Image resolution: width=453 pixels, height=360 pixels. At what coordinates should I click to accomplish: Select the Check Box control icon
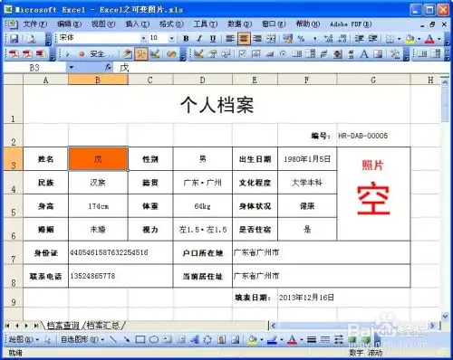tap(242, 54)
